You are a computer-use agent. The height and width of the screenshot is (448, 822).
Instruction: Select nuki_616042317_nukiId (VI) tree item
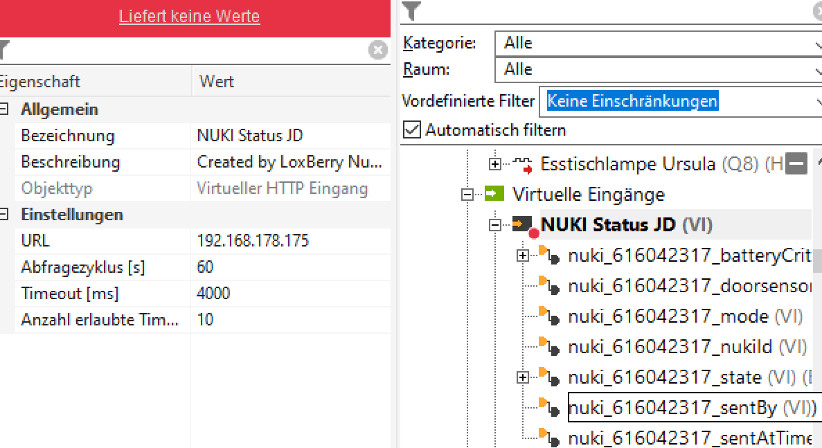pos(688,347)
